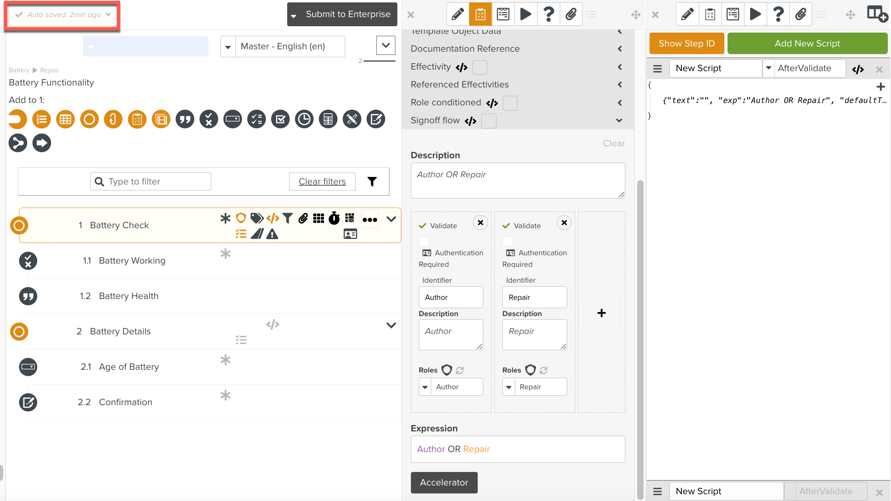This screenshot has width=891, height=501.
Task: Click the Show Step ID button
Action: (x=687, y=43)
